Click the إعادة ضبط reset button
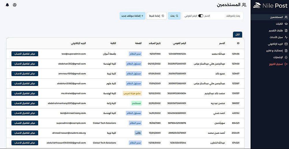Viewport: 289px width, 149px height. [x=157, y=16]
